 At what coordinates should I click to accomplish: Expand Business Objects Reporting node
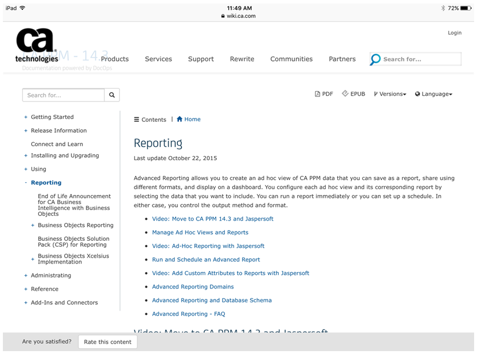(32, 225)
